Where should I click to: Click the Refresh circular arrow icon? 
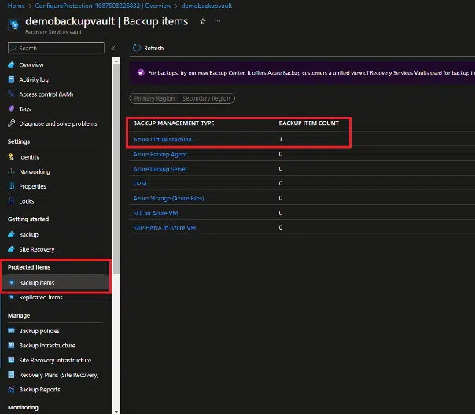coord(137,48)
